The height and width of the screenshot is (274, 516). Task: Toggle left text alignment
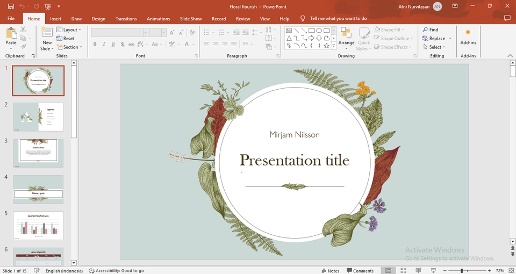[x=206, y=44]
